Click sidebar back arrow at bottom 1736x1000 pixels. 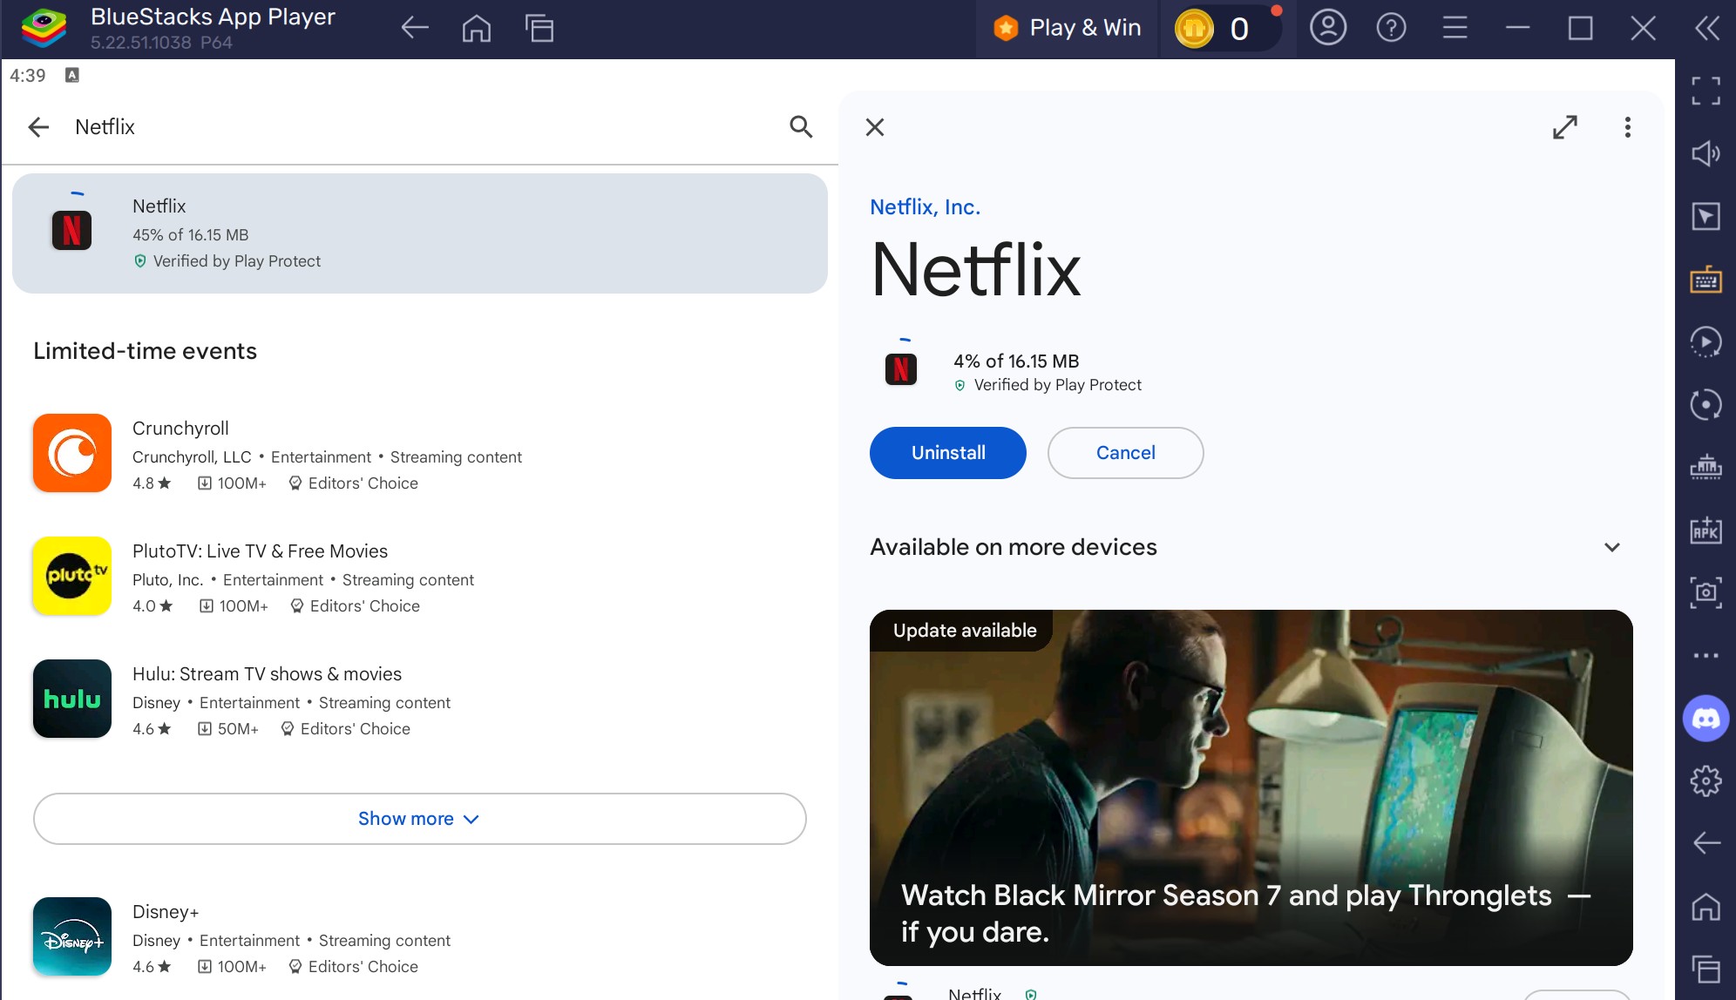[1705, 843]
